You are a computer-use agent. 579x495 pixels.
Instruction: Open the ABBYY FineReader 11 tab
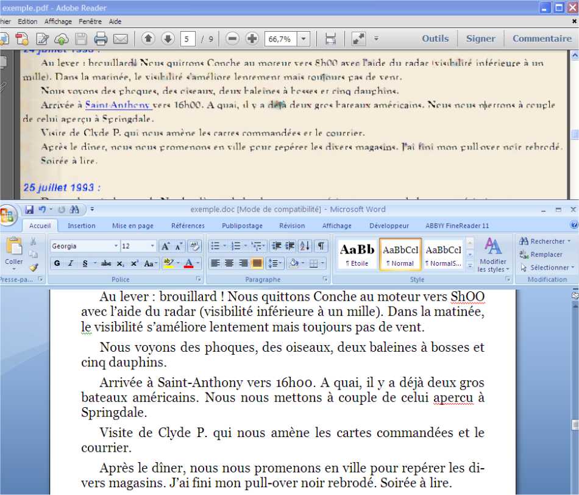coord(457,226)
